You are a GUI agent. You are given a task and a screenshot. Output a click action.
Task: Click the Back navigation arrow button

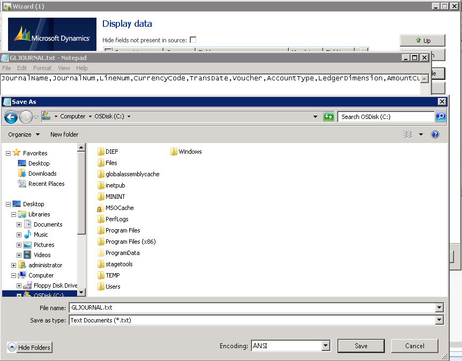click(x=11, y=117)
